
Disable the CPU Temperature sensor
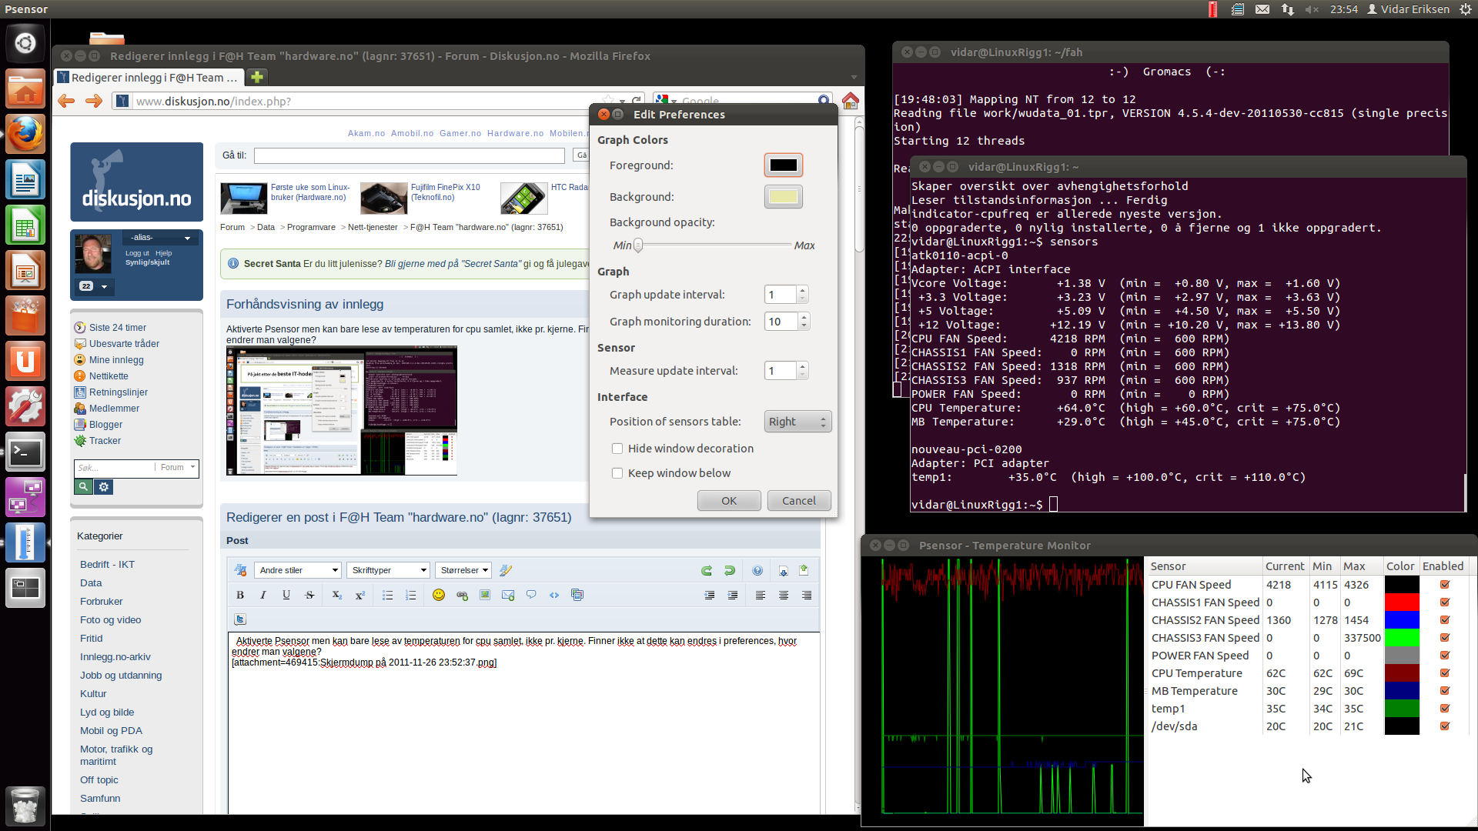[1445, 673]
